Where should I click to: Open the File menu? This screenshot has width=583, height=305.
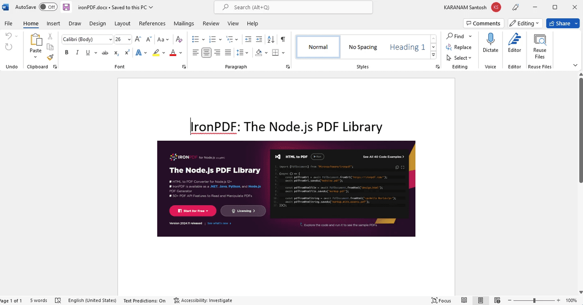(8, 23)
